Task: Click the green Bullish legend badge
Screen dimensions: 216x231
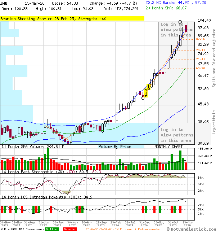Action: [52, 229]
